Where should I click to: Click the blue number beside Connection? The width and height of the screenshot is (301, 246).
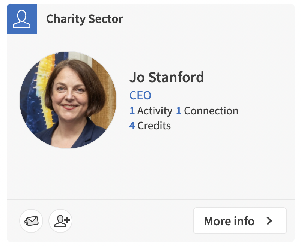[x=179, y=111]
